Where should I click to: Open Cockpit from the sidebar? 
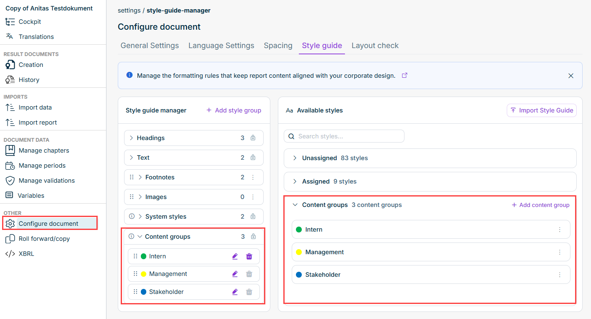click(x=29, y=22)
